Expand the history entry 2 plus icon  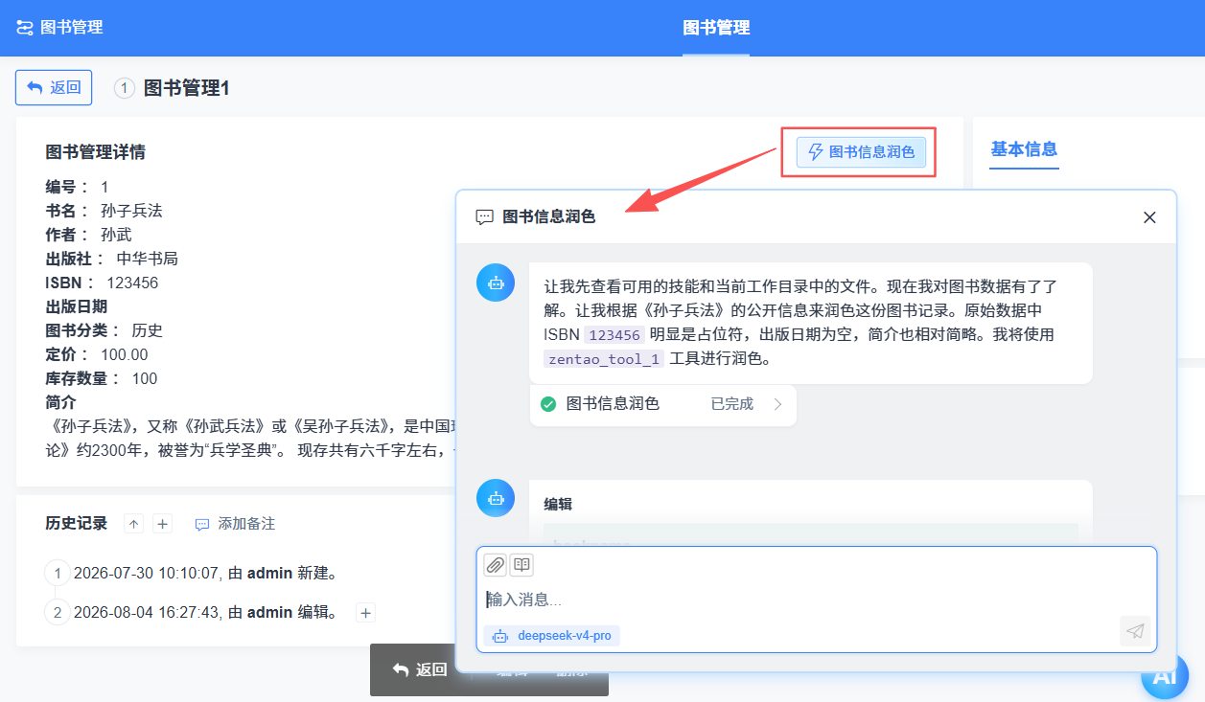[366, 613]
